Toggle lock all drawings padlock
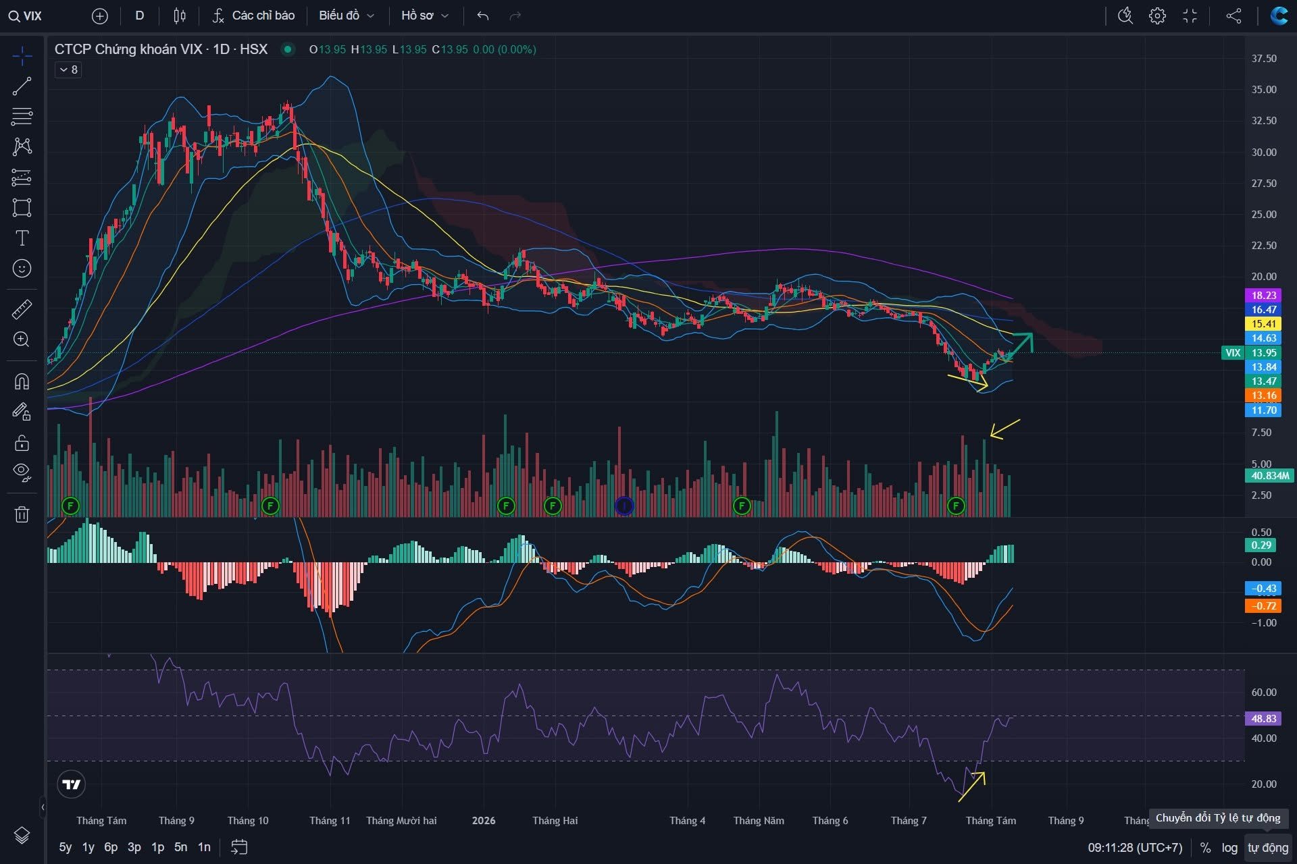The image size is (1297, 864). point(22,442)
